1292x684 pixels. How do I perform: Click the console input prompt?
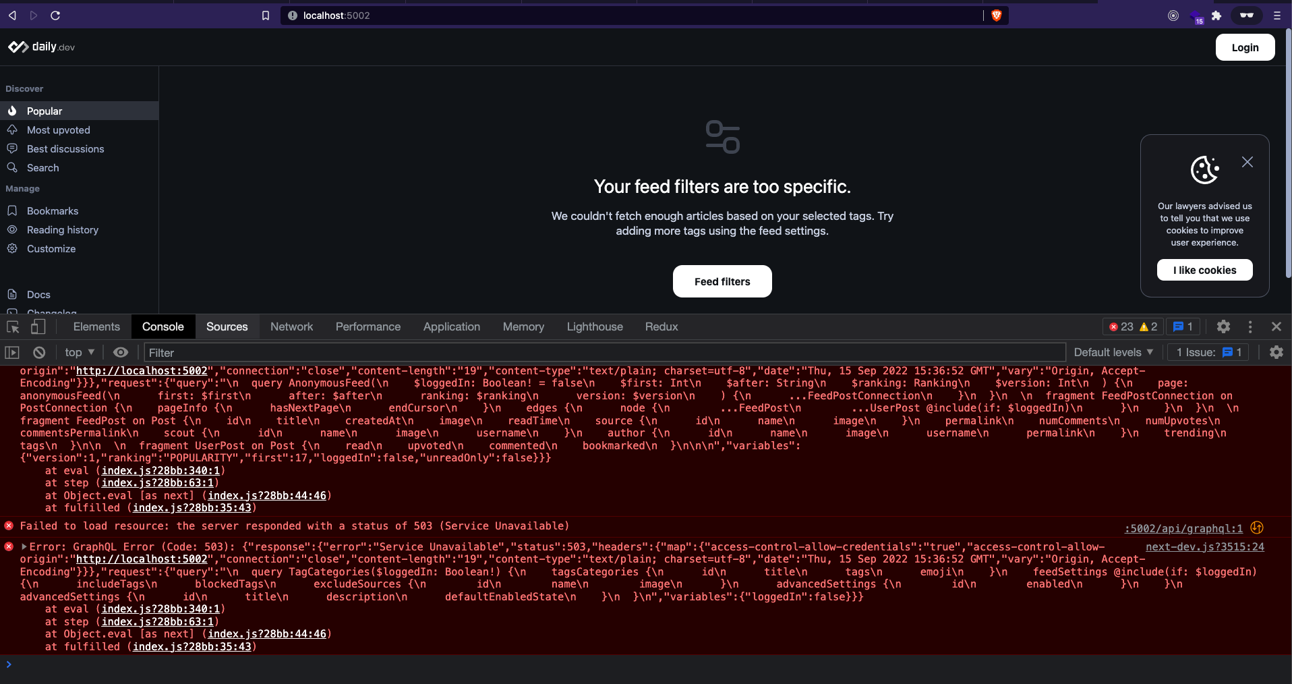click(x=647, y=664)
